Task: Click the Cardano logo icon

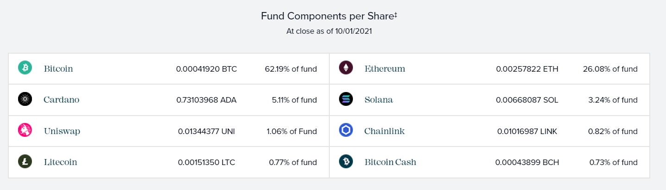Action: (25, 99)
